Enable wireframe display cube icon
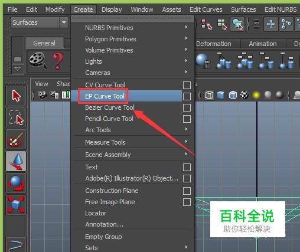The height and width of the screenshot is (252, 300). coord(209,95)
